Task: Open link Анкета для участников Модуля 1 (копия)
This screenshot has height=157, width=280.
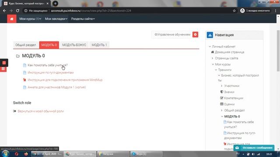Action: point(56,87)
